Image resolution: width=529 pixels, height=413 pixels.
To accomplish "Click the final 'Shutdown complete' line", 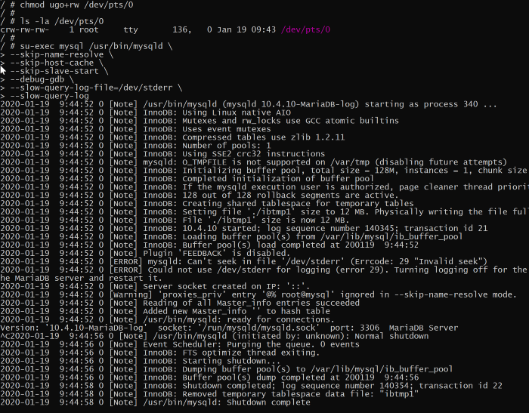I will coord(155,402).
